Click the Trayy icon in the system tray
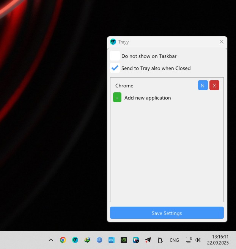This screenshot has width=236, height=249. (75, 240)
